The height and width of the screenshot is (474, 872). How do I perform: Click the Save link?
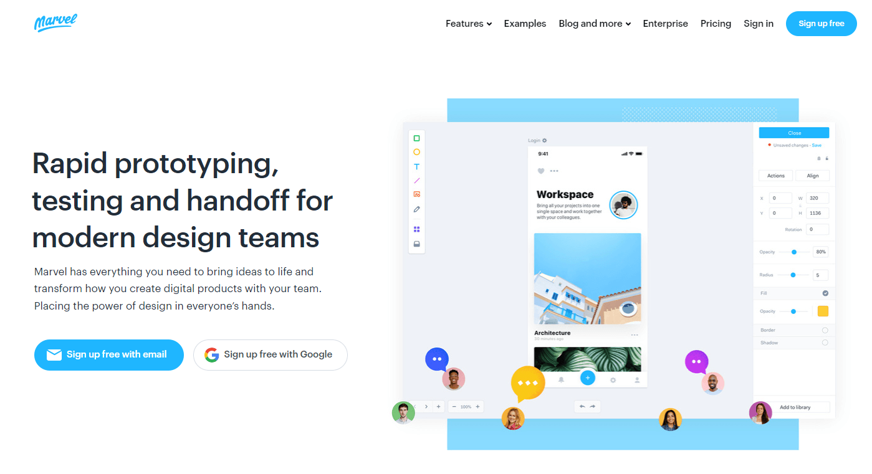tap(817, 145)
